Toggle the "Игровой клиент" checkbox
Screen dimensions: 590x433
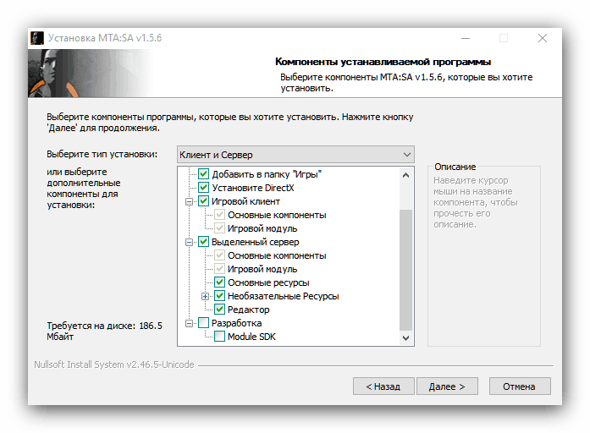(x=203, y=201)
